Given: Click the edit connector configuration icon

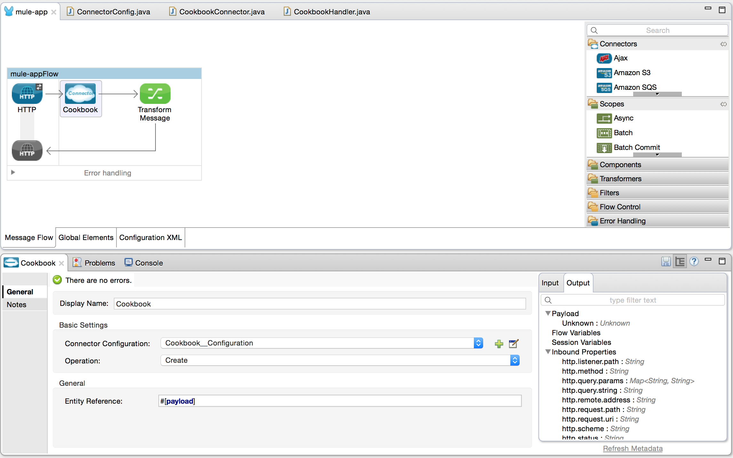Looking at the screenshot, I should 513,344.
